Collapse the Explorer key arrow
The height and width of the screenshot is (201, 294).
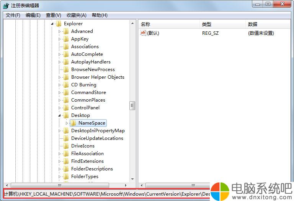(x=52, y=24)
